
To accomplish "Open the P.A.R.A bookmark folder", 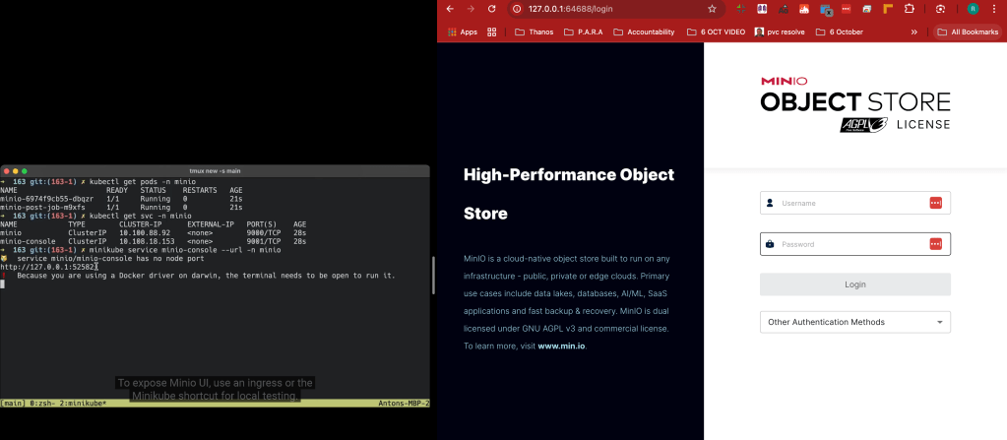I will pos(583,32).
